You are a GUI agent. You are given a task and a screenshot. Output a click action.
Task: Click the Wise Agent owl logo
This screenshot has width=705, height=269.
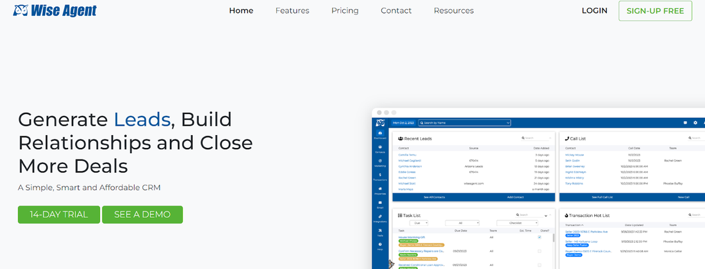[55, 10]
